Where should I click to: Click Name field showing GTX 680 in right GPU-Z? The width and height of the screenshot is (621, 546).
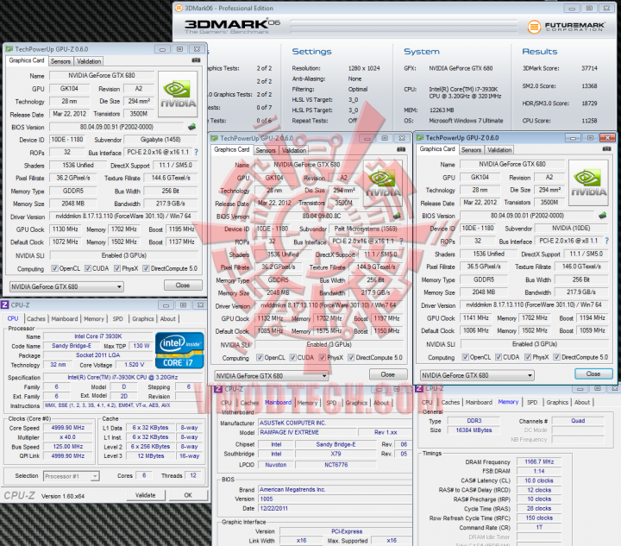click(x=512, y=164)
